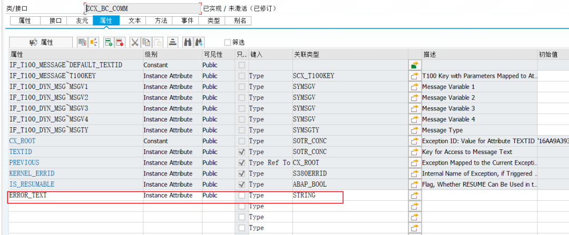Screen dimensions: 569x235
Task: Click the arrow icon on the TEXTID row
Action: (415, 152)
